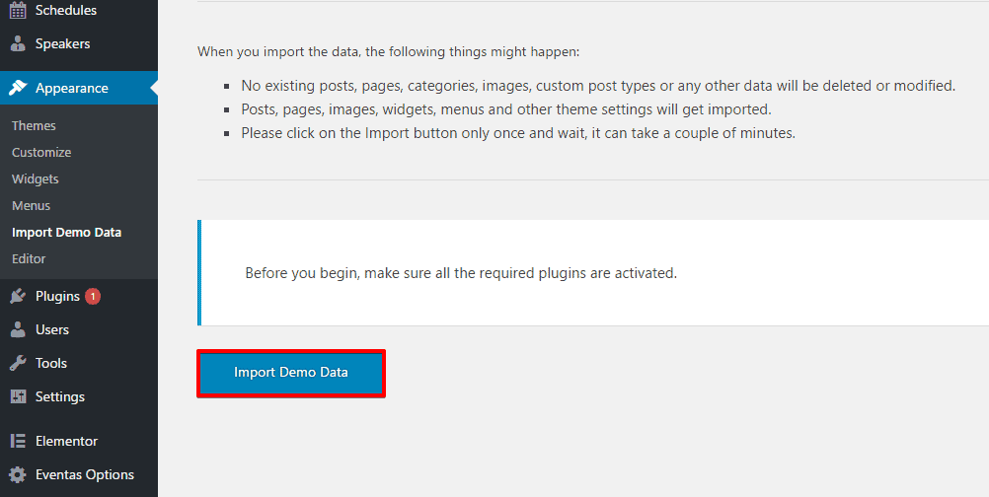Click the Eventas Options gear icon
The image size is (989, 497).
(x=18, y=474)
